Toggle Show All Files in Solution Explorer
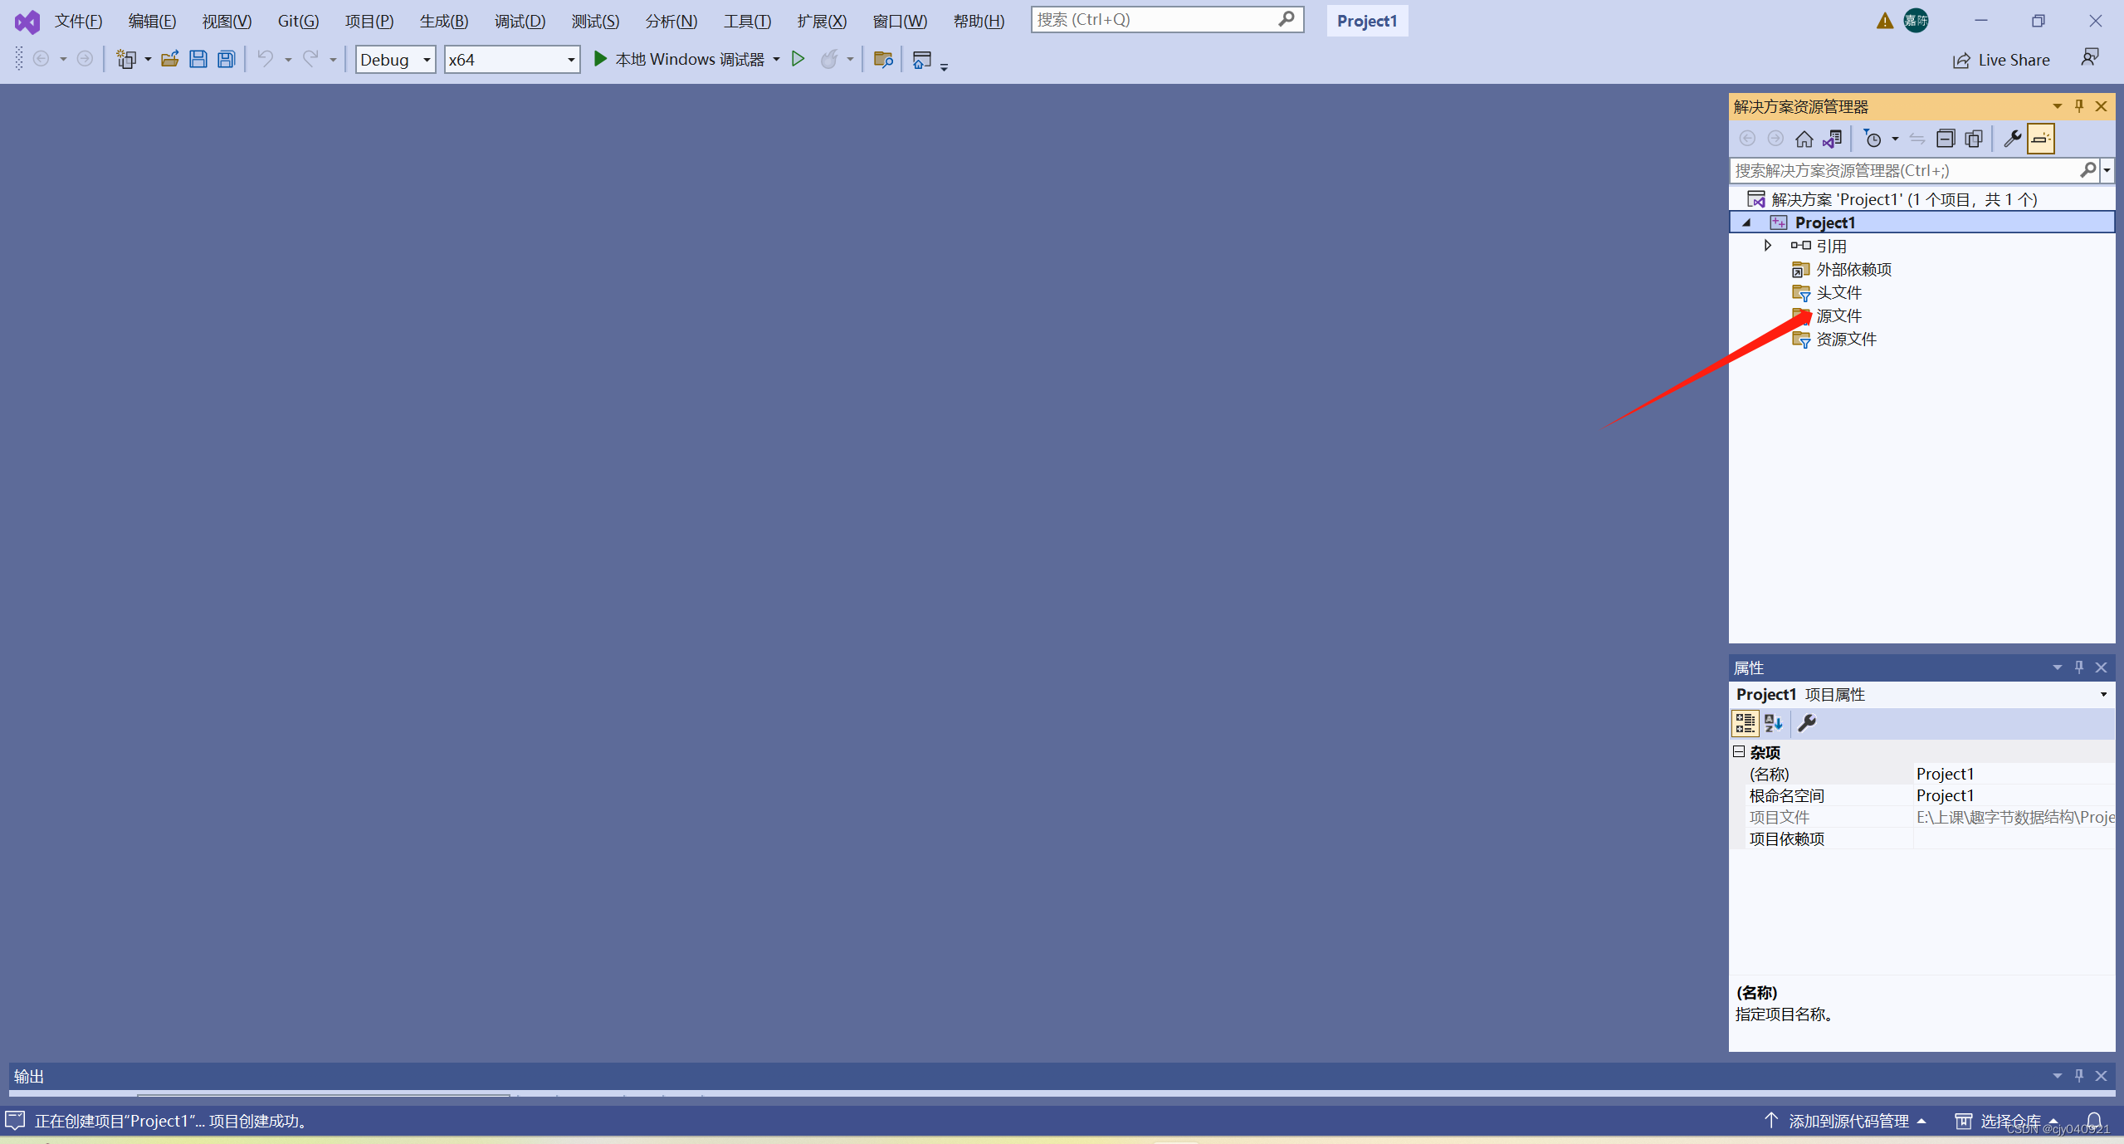The image size is (2124, 1144). [x=1974, y=139]
